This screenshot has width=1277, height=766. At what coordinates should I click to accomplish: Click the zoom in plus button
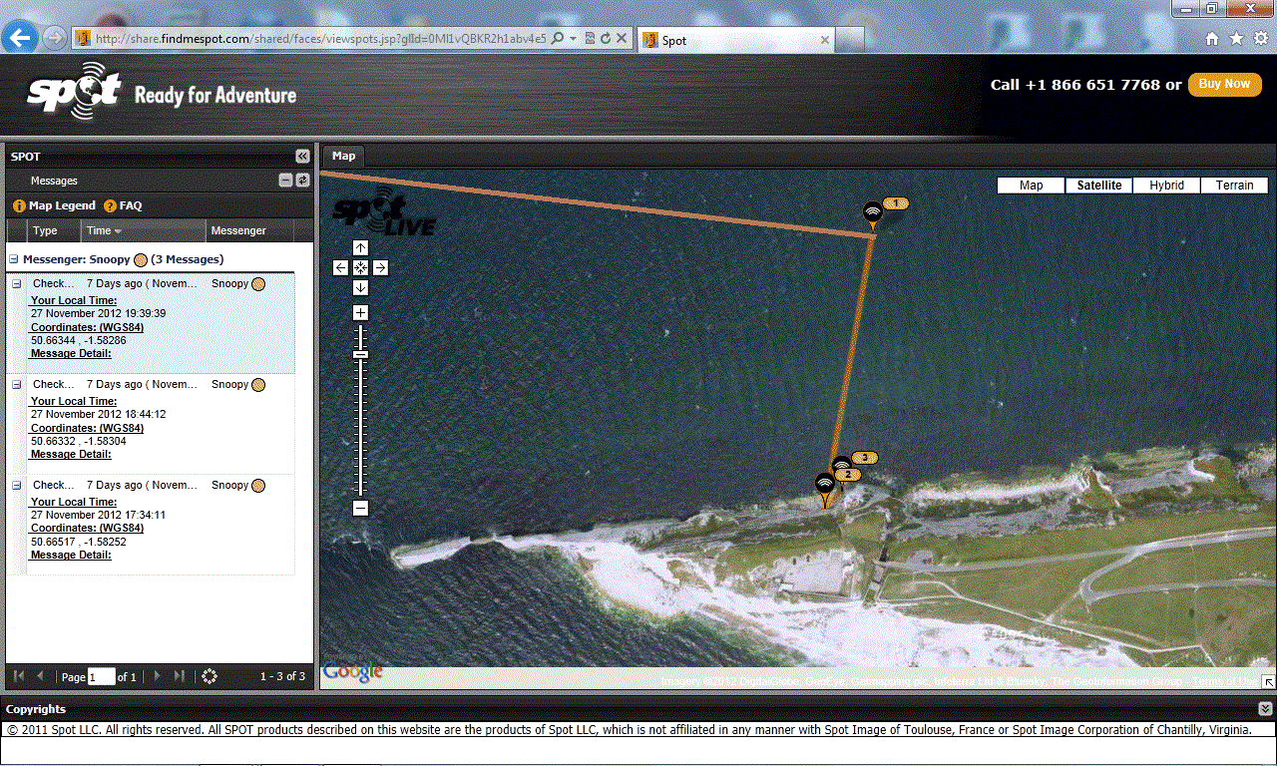pyautogui.click(x=360, y=313)
